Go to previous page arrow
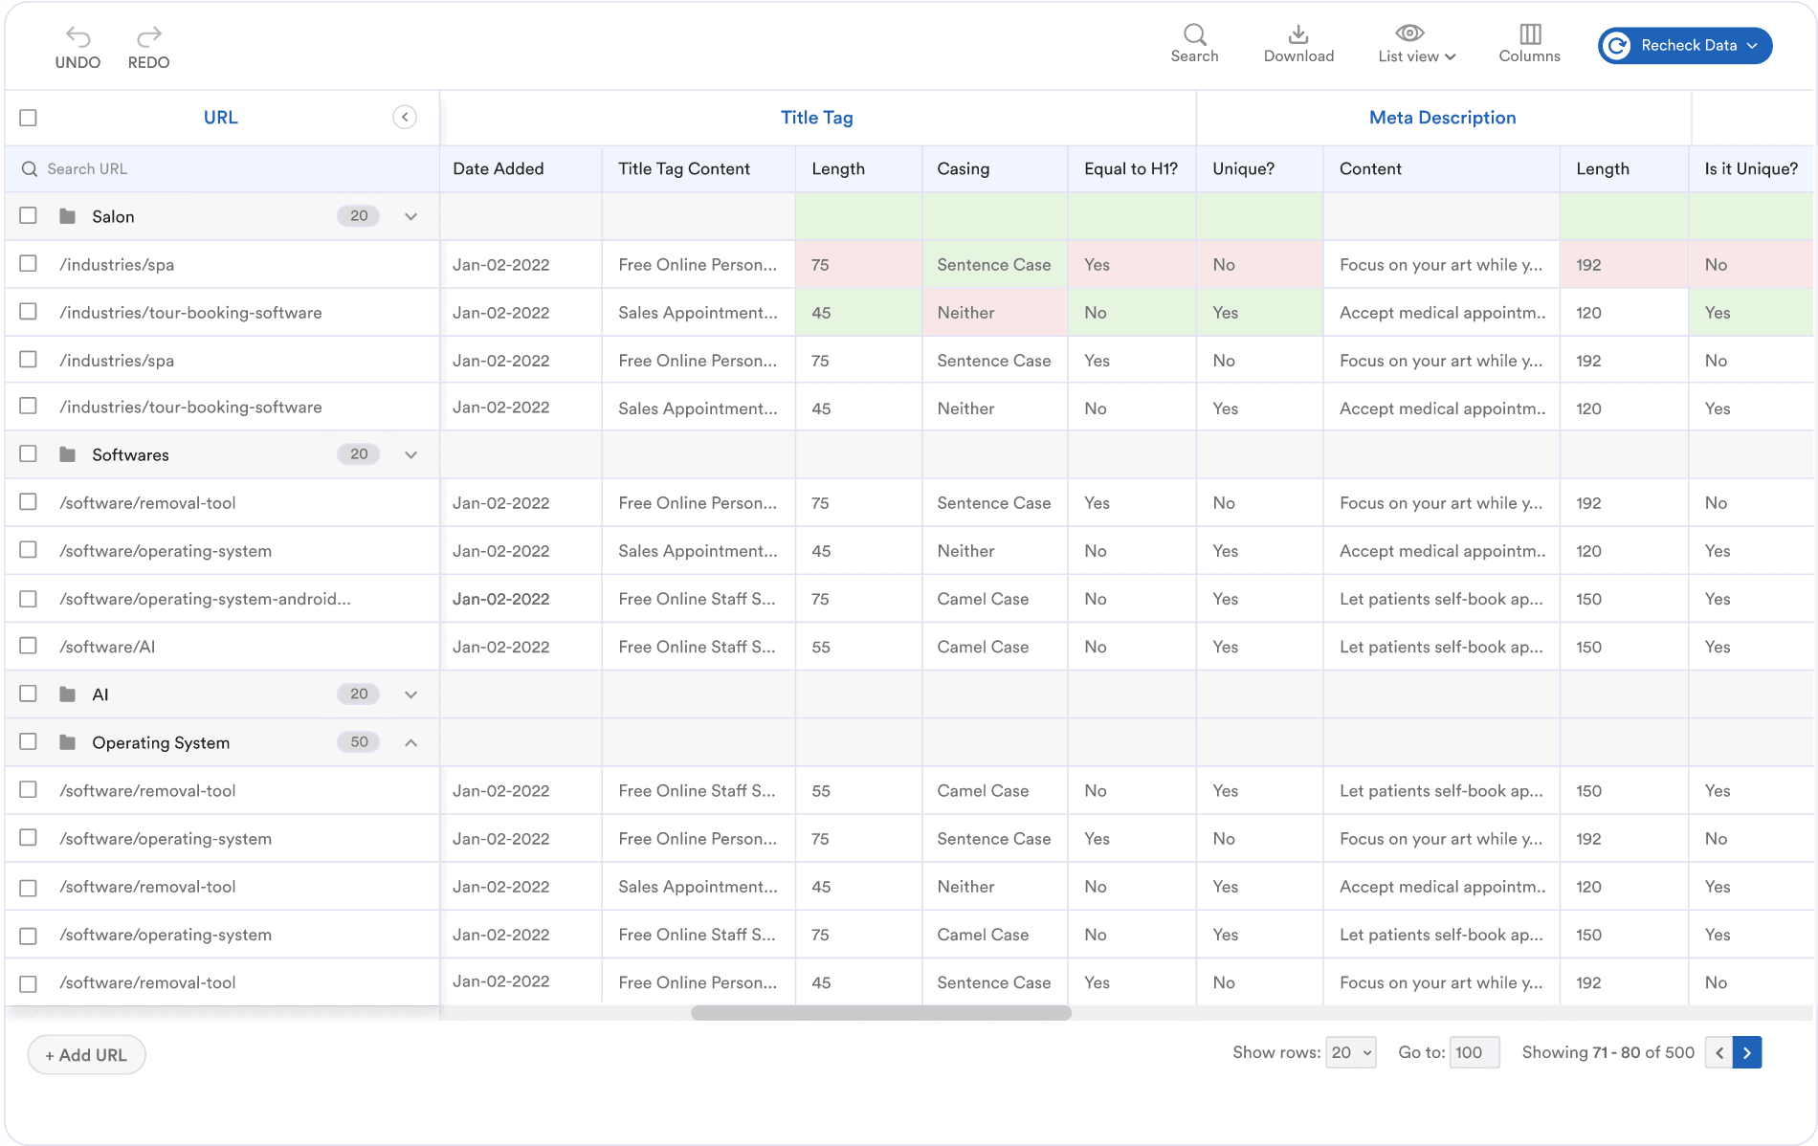This screenshot has width=1818, height=1146. click(1719, 1052)
